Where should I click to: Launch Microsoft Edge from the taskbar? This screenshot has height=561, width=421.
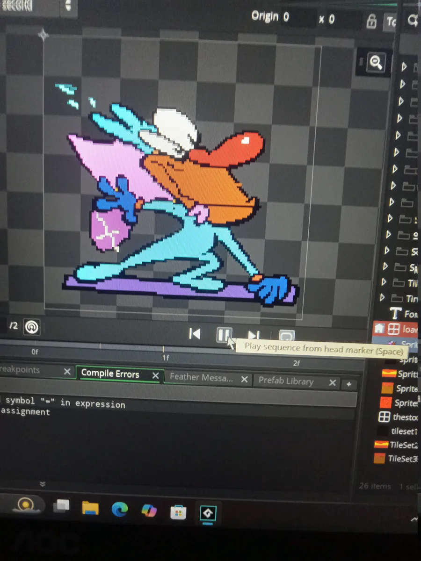[120, 509]
